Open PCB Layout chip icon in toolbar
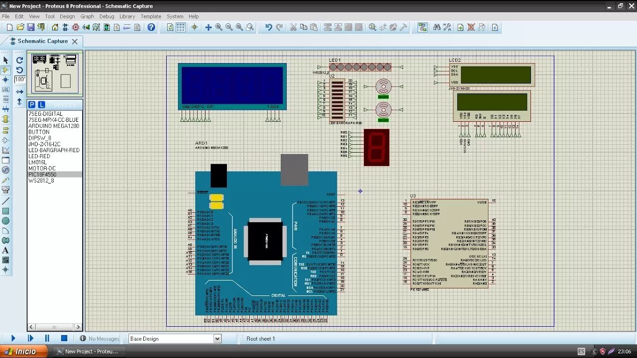The height and width of the screenshot is (358, 637). (76, 27)
